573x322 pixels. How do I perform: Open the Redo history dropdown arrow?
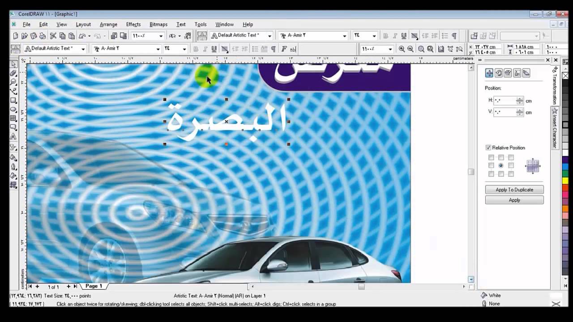click(105, 36)
